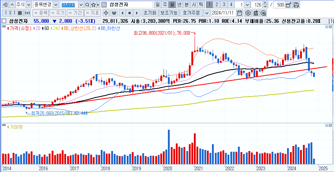Click the floppy disk save icon
The height and width of the screenshot is (172, 334).
point(296,5)
